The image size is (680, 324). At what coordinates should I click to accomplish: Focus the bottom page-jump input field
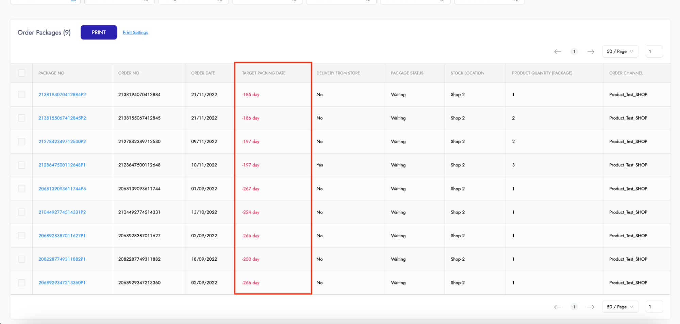653,307
